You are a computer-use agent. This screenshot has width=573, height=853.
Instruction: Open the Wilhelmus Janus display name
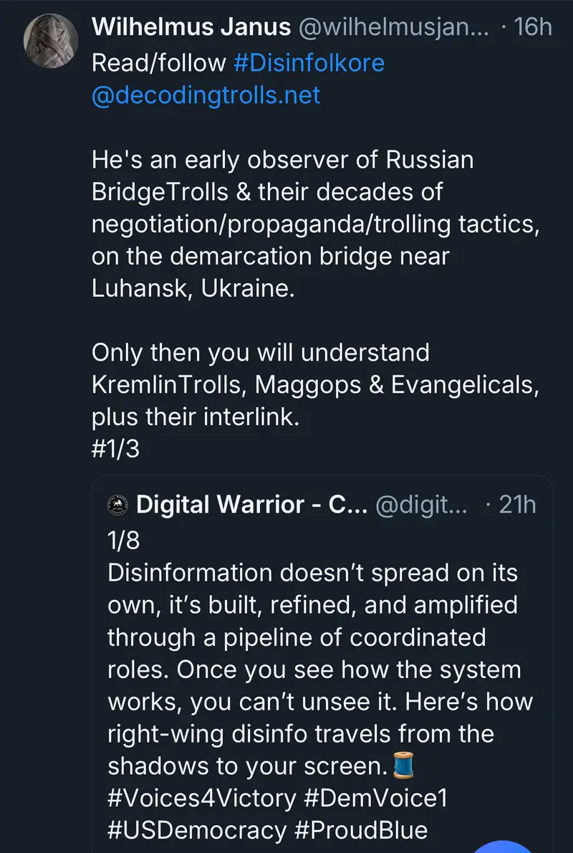pyautogui.click(x=191, y=28)
